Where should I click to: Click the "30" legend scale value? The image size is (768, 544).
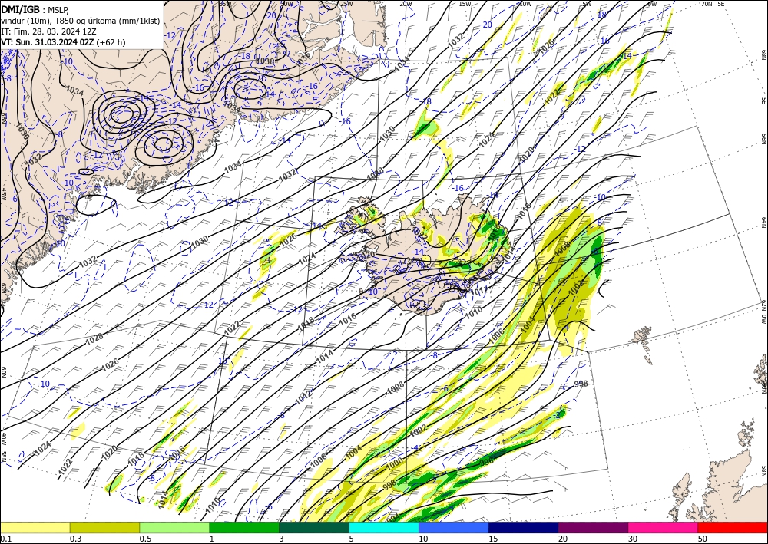pos(633,539)
